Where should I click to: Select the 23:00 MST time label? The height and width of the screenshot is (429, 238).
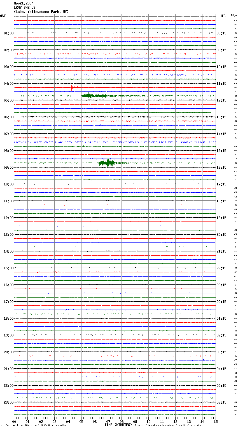pos(8,402)
